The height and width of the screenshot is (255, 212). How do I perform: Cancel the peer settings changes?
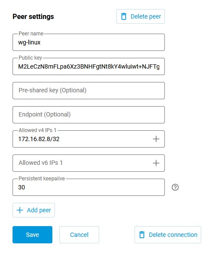point(79,235)
